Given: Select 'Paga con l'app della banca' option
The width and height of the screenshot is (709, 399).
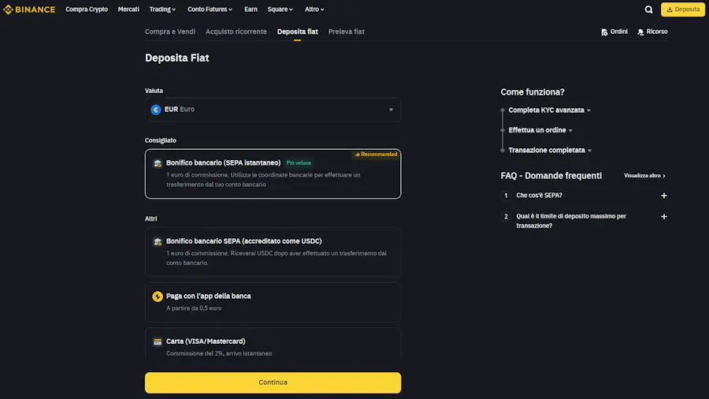Looking at the screenshot, I should click(x=273, y=302).
